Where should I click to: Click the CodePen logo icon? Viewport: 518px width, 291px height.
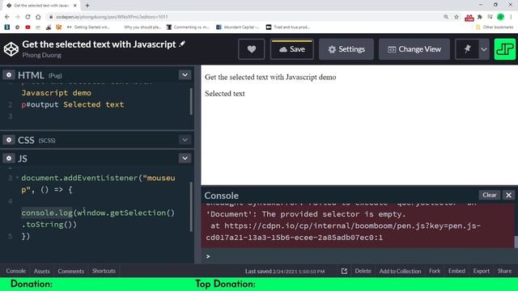pyautogui.click(x=11, y=49)
